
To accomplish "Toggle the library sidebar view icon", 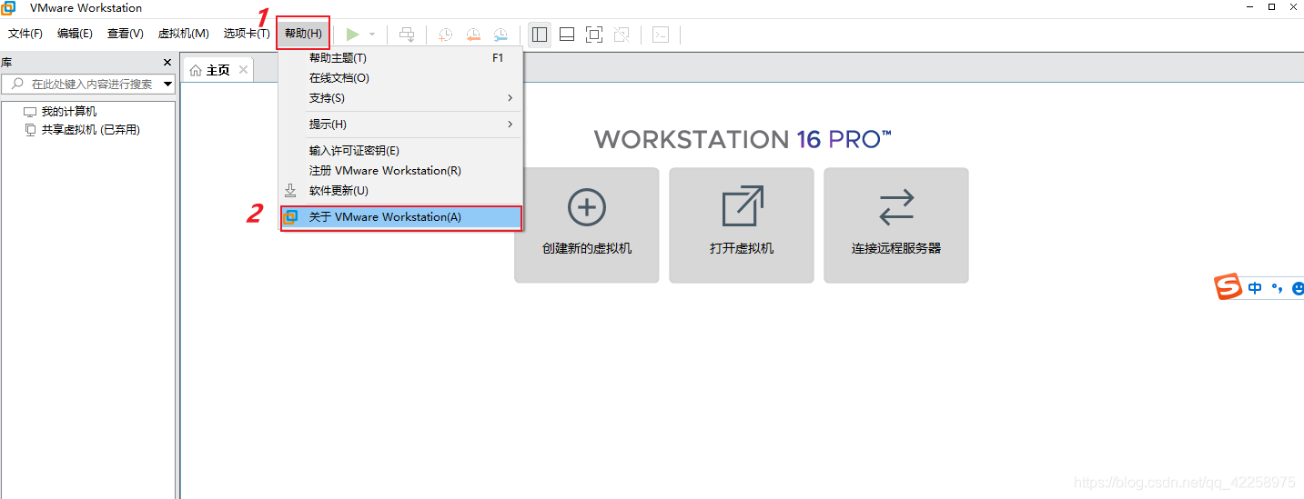I will point(540,35).
